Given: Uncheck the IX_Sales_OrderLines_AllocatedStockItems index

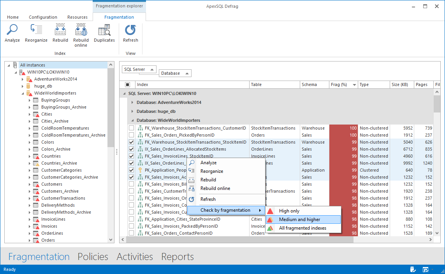Looking at the screenshot, I should tap(131, 149).
